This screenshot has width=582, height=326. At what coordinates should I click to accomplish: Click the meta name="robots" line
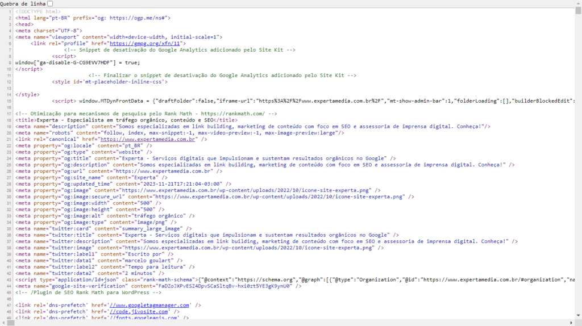click(x=180, y=133)
